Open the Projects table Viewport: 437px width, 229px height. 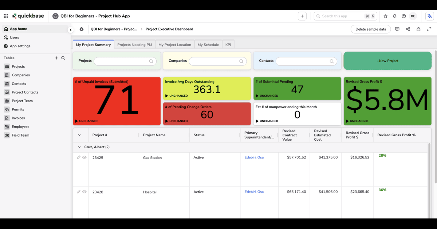(x=35, y=67)
